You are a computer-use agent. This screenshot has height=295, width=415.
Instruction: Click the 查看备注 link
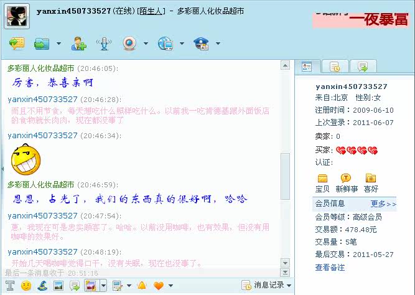point(330,267)
